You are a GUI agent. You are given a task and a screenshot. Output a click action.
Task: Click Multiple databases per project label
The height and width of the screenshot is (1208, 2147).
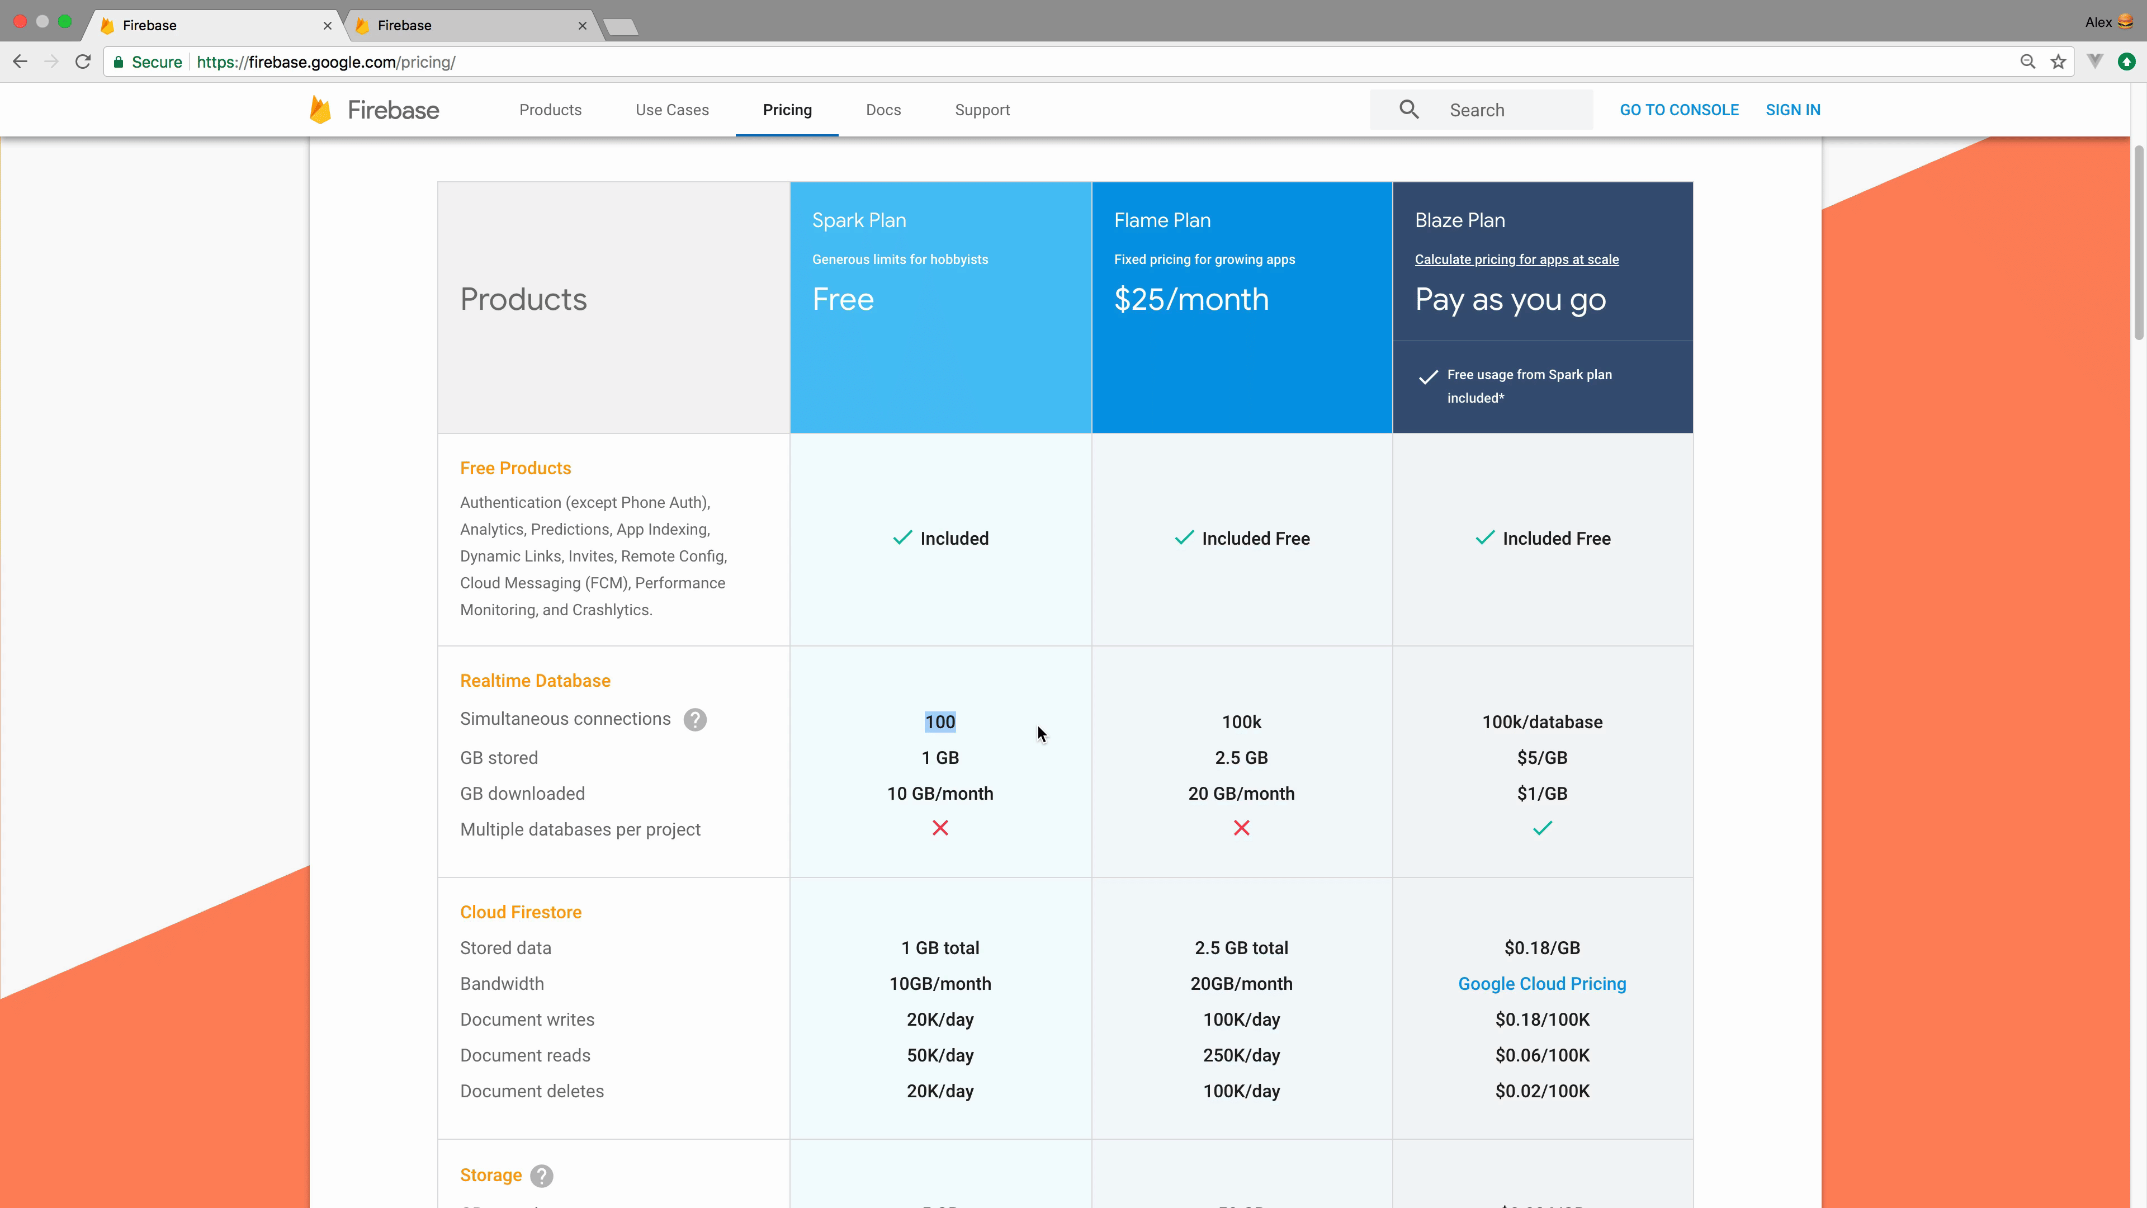coord(580,829)
